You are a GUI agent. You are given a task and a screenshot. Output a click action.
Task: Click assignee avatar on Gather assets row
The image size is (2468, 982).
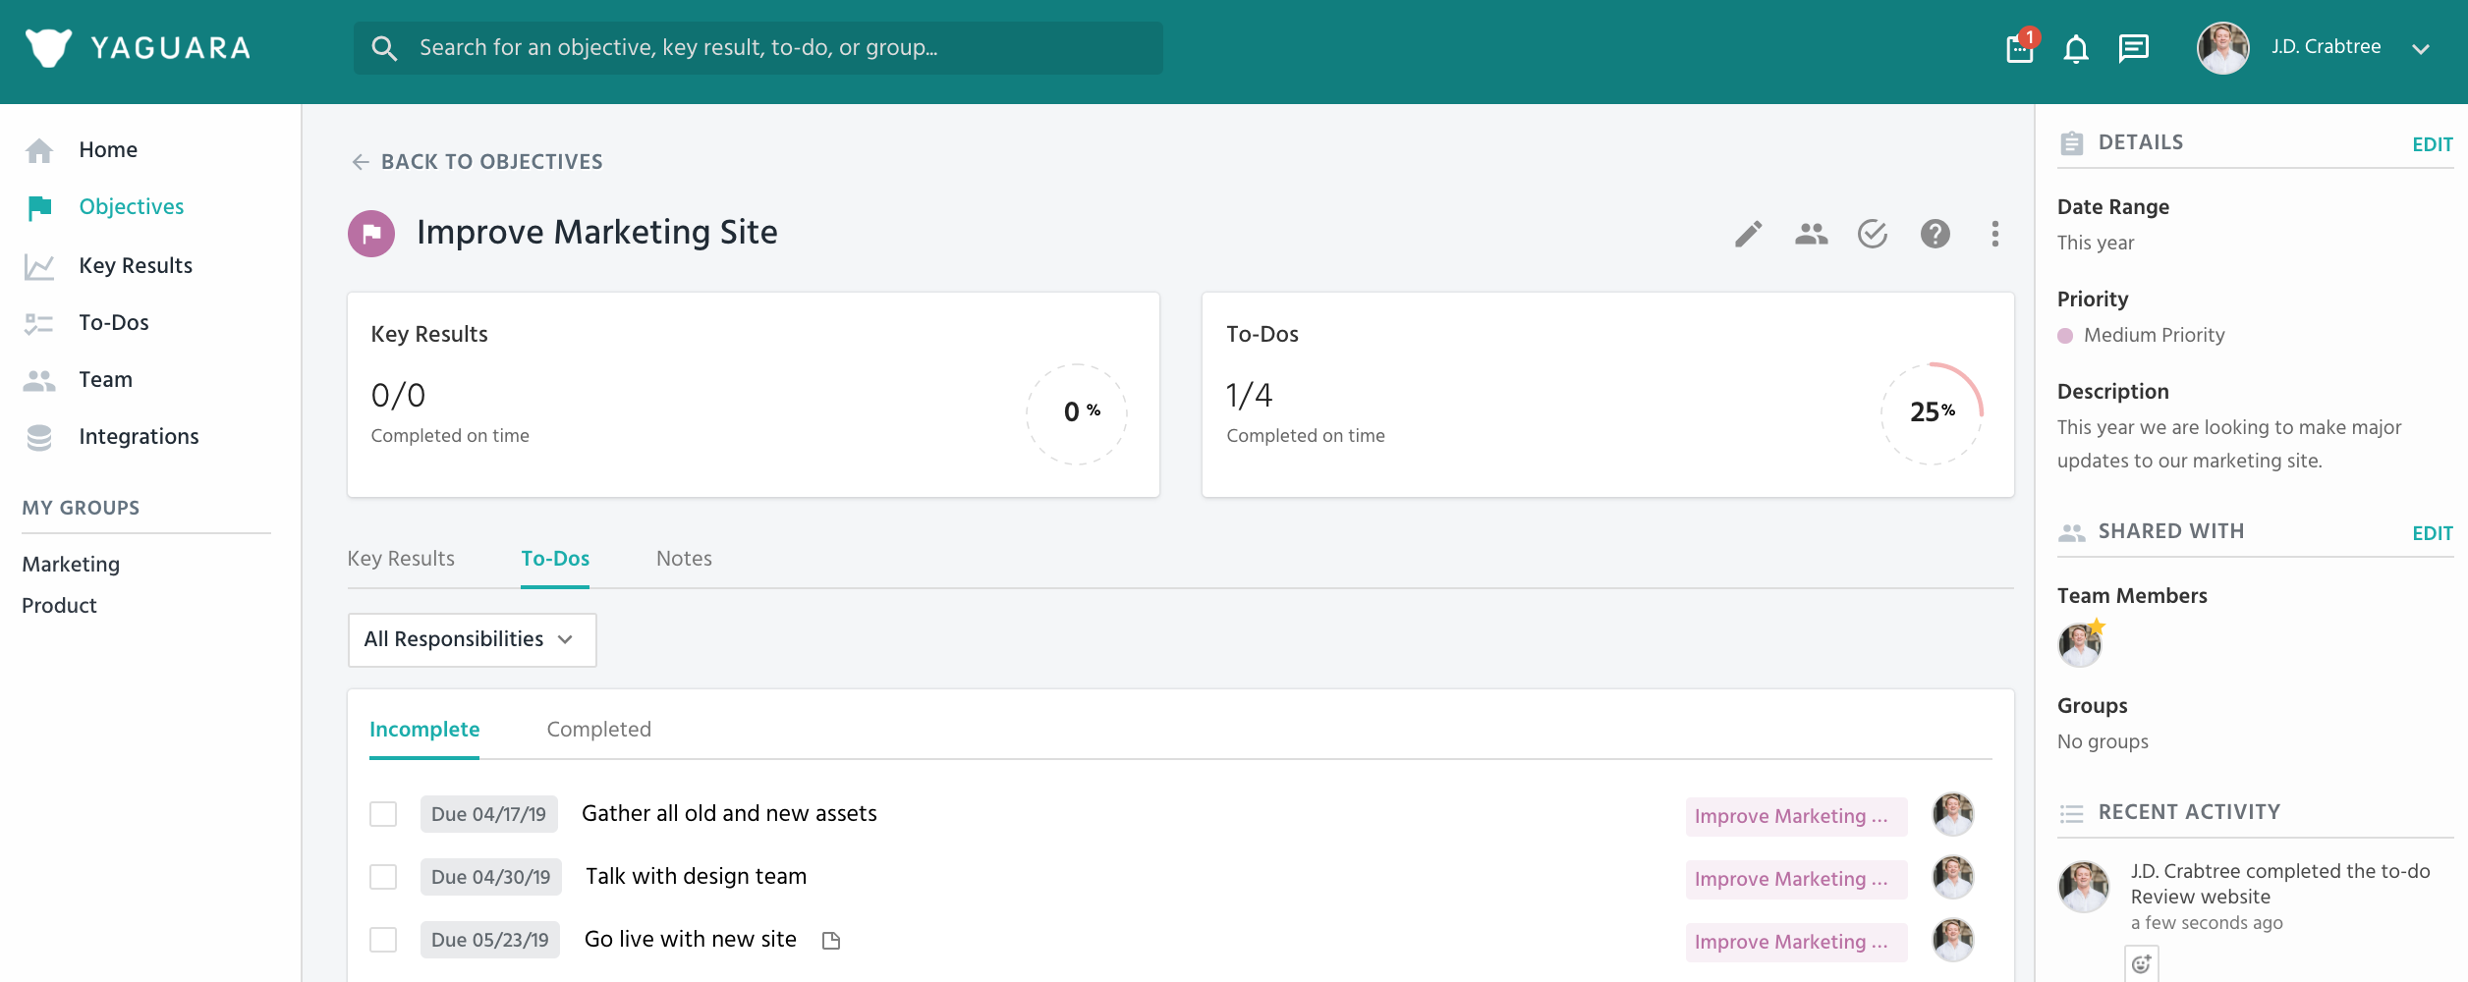point(1953,814)
